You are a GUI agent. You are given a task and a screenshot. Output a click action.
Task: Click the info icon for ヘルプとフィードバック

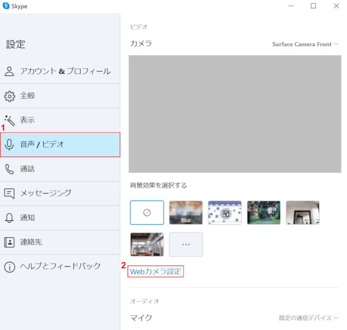point(9,266)
